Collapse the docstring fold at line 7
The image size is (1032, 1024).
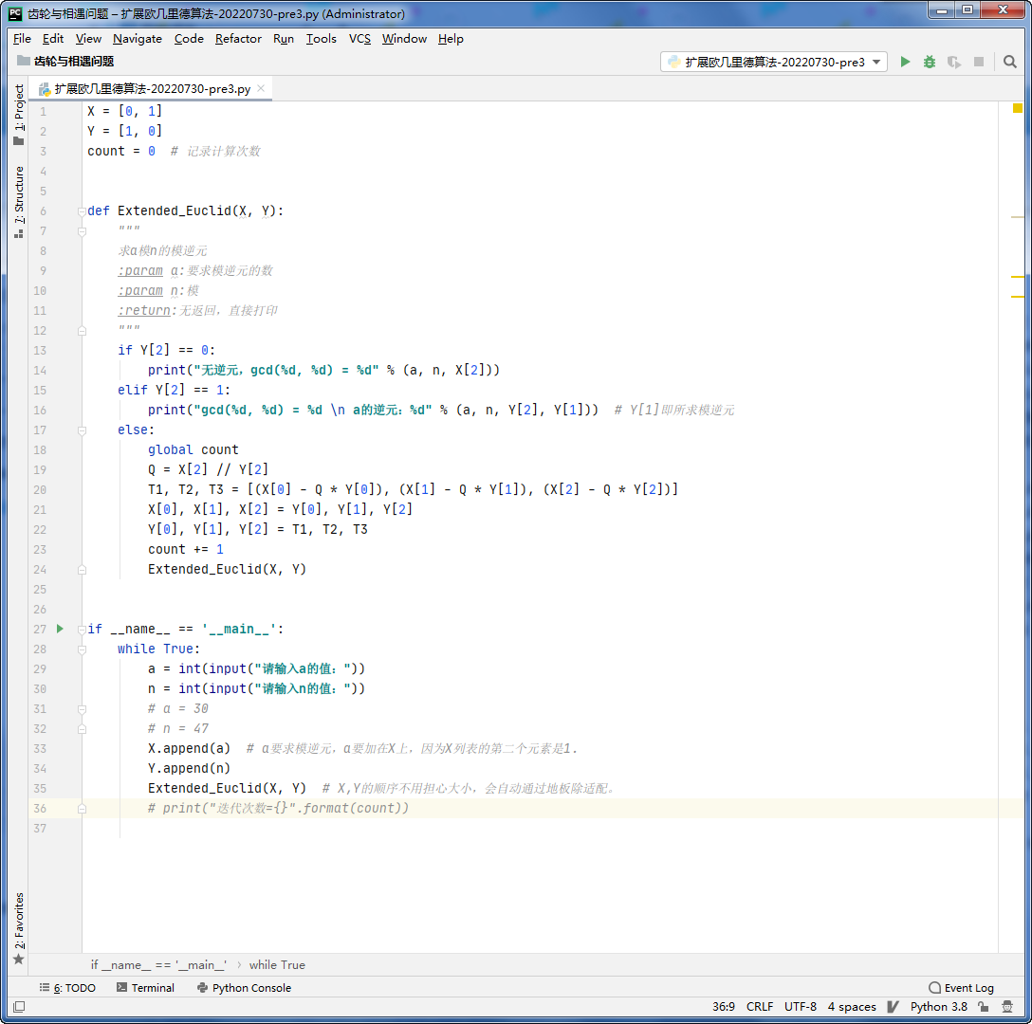82,231
